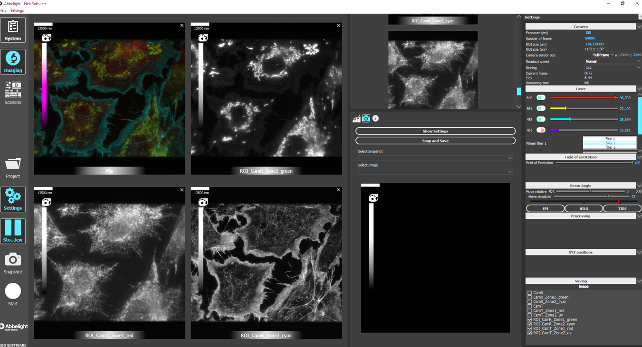Open the Project folder icon
This screenshot has height=347, width=642.
click(x=13, y=168)
